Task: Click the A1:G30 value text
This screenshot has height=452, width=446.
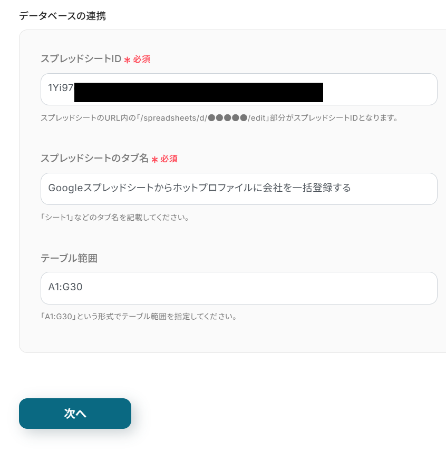Action: tap(65, 288)
